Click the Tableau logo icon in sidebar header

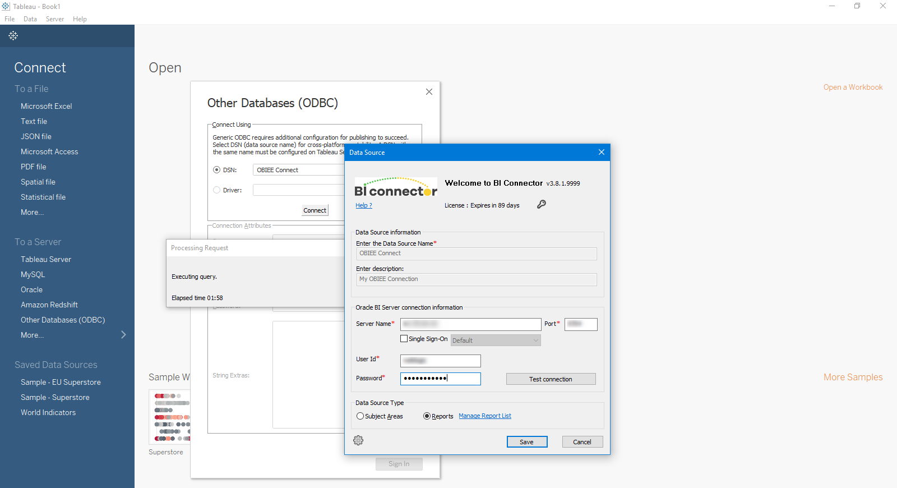point(13,35)
